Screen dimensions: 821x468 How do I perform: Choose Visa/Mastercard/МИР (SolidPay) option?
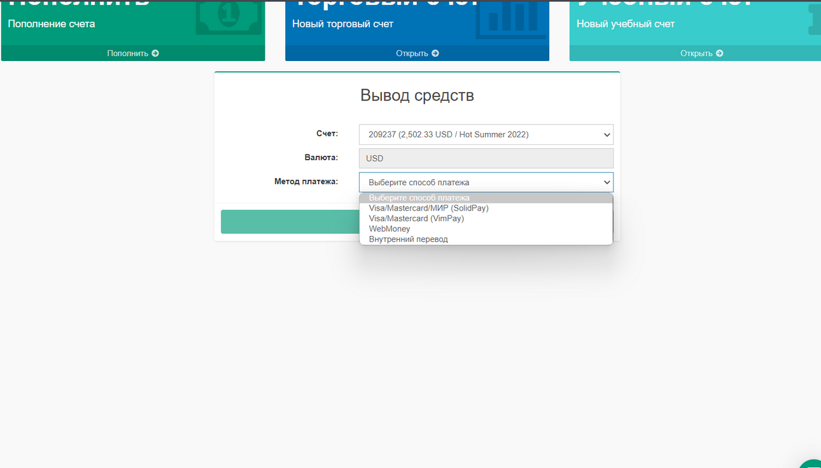(x=486, y=208)
